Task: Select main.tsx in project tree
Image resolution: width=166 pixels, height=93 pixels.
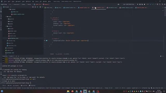Action: [x=10, y=43]
